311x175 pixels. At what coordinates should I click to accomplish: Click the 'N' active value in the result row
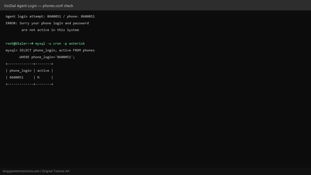(x=38, y=77)
